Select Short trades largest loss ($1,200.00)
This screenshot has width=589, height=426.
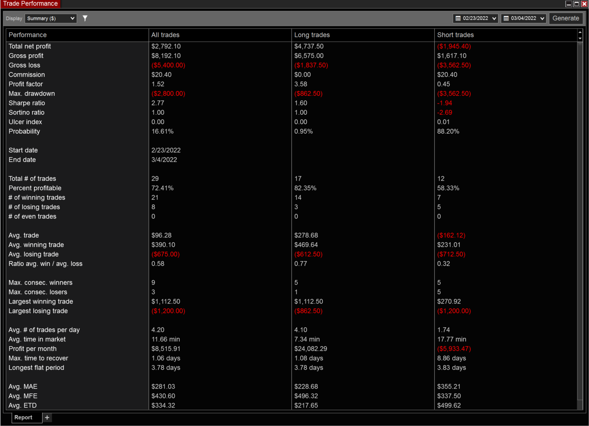(454, 311)
